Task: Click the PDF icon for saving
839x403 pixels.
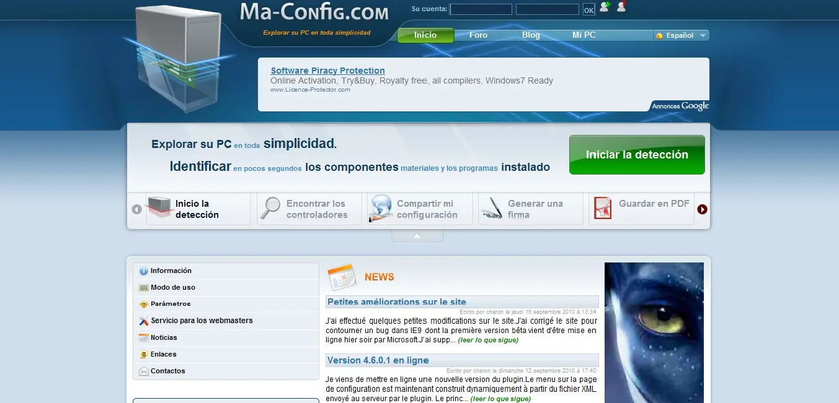Action: click(x=603, y=208)
